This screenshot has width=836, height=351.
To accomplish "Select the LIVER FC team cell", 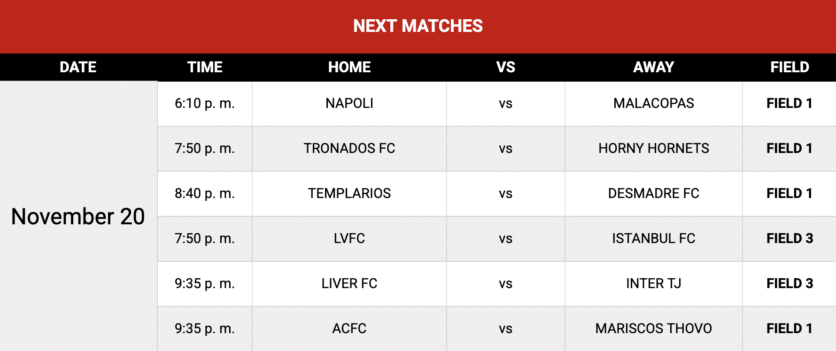I will click(x=349, y=283).
